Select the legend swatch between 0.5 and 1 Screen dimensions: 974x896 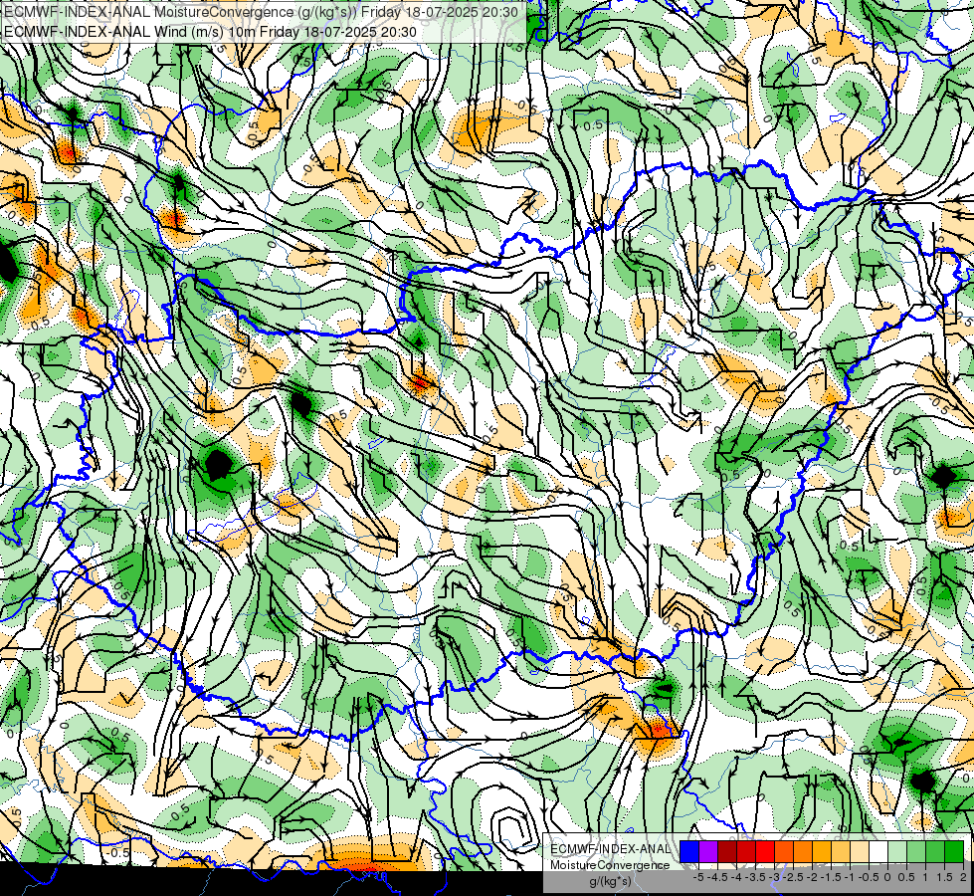pyautogui.click(x=916, y=852)
